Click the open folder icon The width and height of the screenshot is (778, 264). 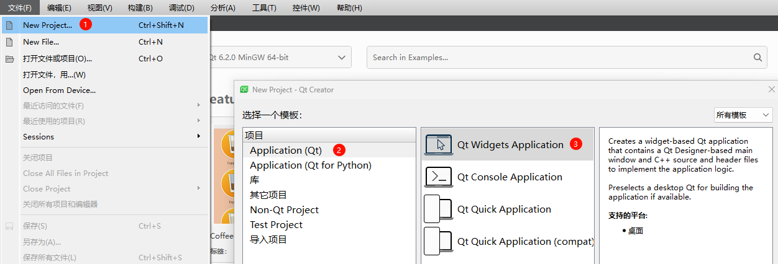[9, 59]
